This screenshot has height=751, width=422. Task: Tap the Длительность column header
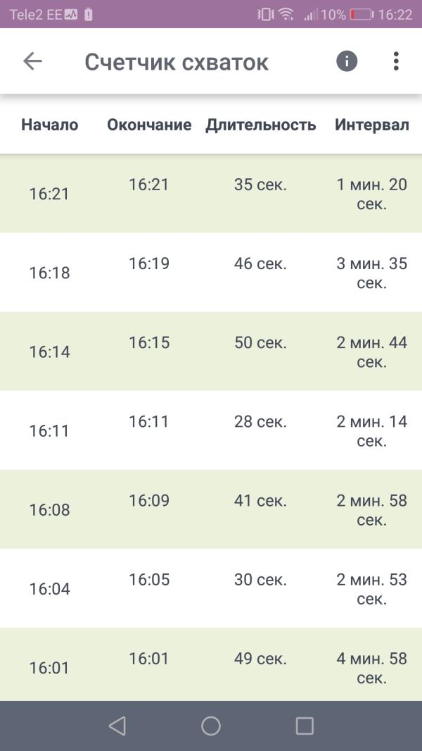coord(261,125)
